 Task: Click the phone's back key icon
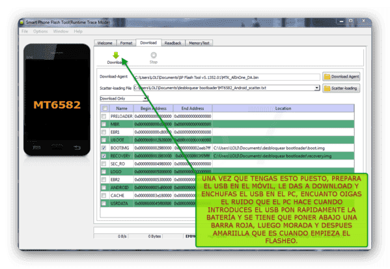(77, 148)
